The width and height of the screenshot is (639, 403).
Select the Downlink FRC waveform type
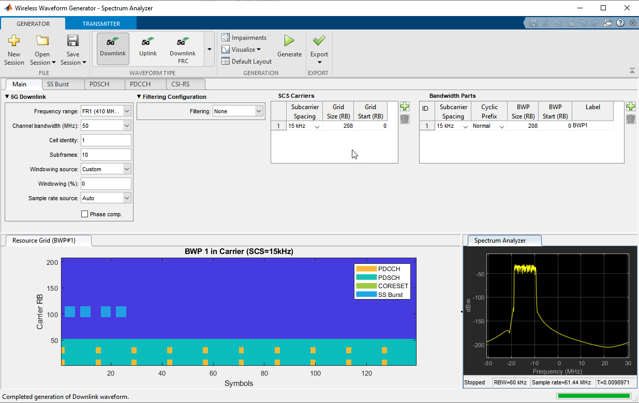click(x=182, y=48)
